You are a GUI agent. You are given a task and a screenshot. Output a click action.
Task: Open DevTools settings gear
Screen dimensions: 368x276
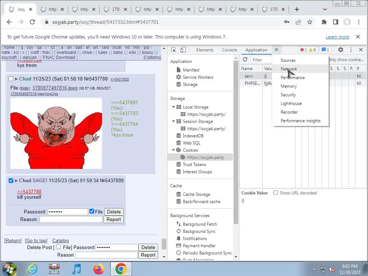[x=341, y=50]
